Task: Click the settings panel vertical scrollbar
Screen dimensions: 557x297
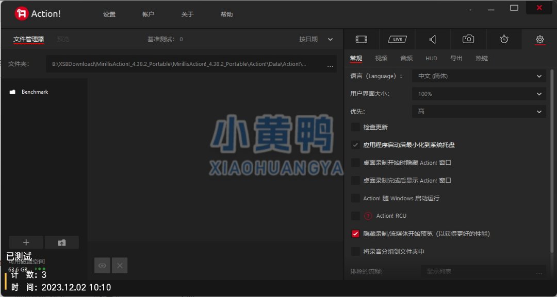Action: (552, 154)
